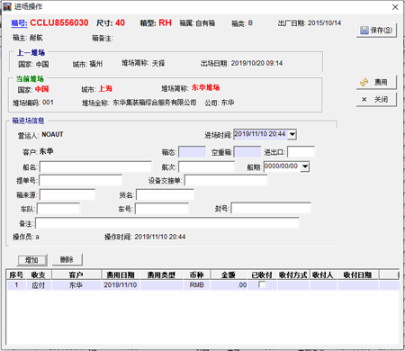
Task: Select the 东华 customer cell in table
Action: tap(76, 285)
